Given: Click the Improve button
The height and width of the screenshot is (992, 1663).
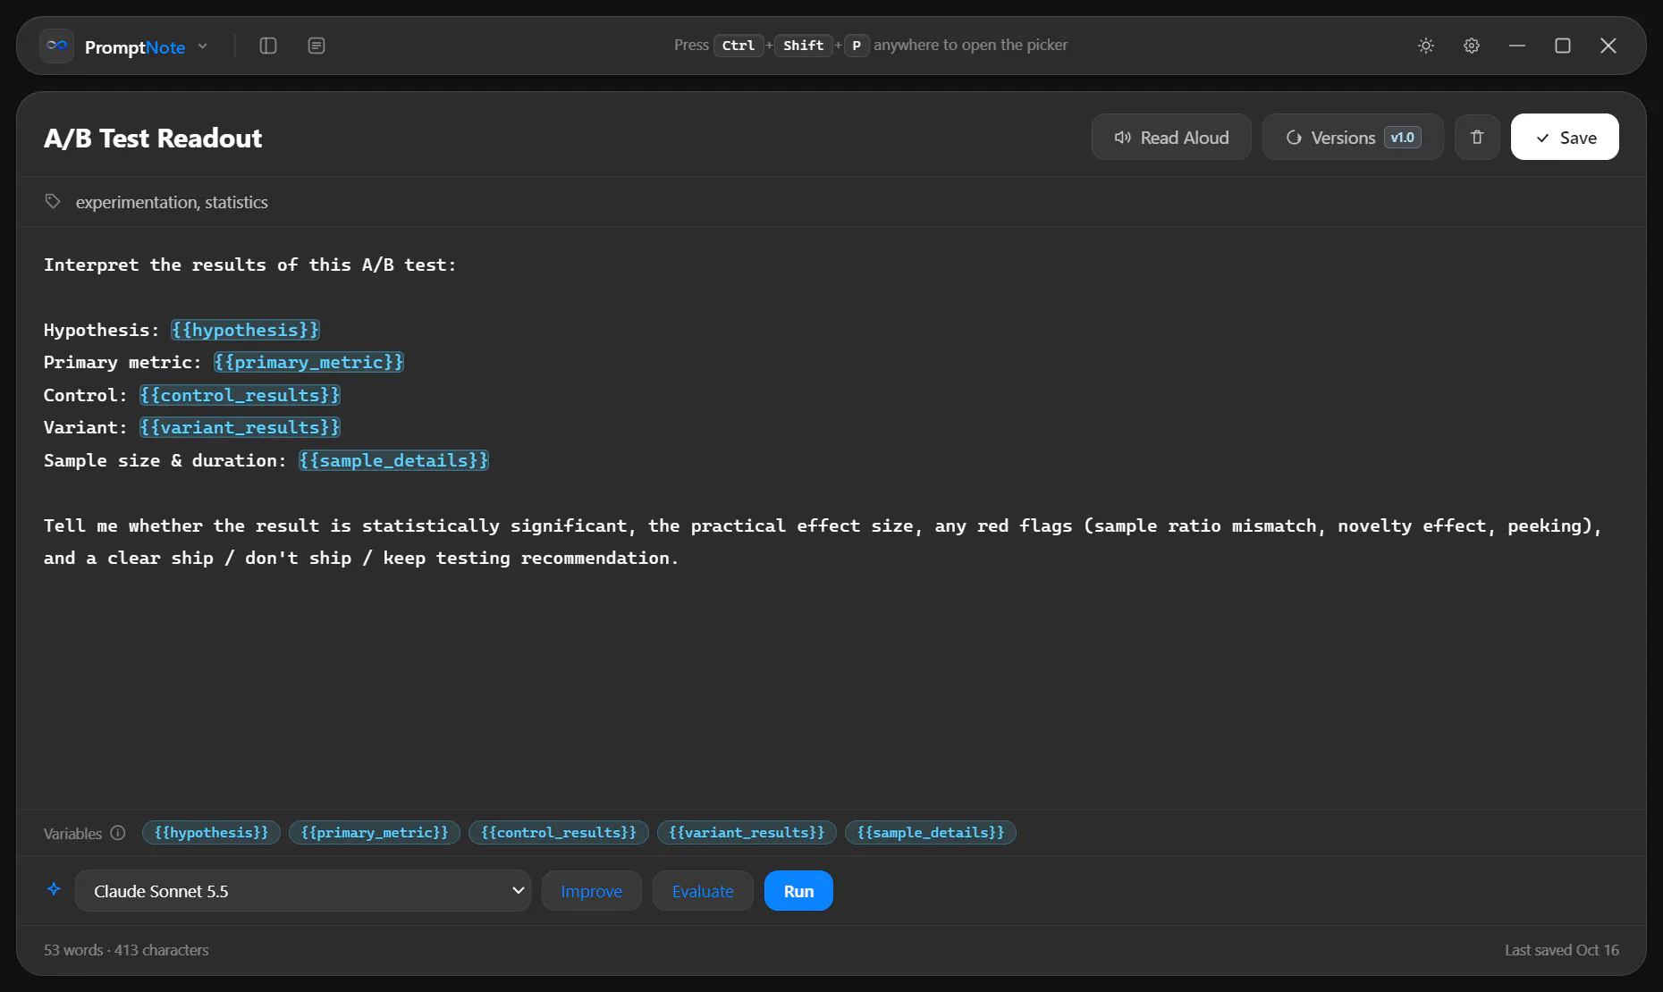Looking at the screenshot, I should click(592, 891).
